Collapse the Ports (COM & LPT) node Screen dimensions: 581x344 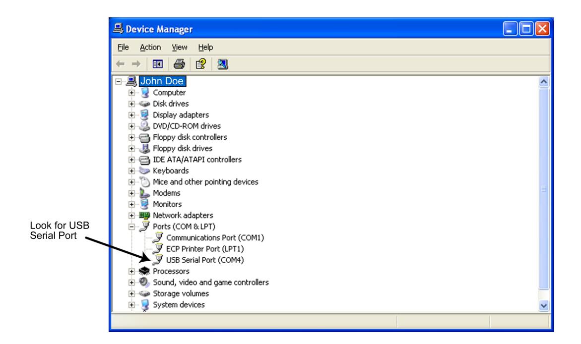[x=131, y=227]
